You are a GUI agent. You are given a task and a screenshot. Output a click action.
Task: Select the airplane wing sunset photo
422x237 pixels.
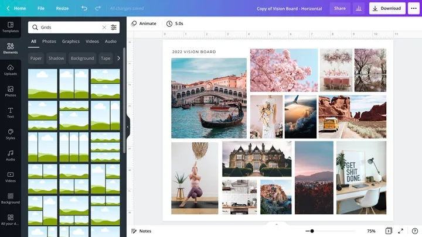[301, 116]
